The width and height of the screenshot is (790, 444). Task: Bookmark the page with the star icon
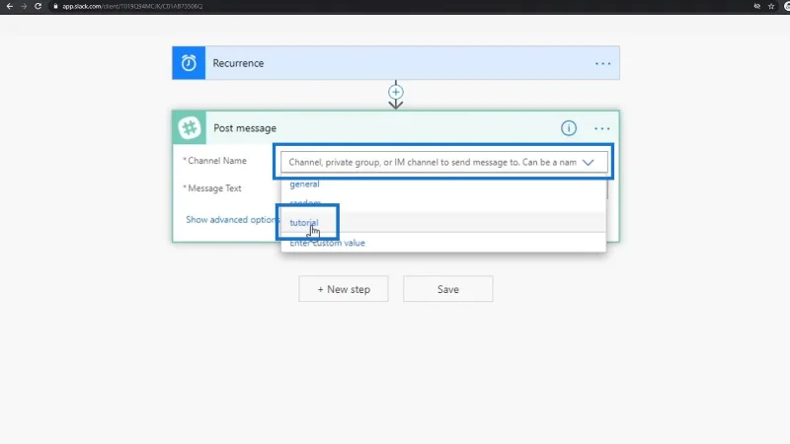point(771,6)
